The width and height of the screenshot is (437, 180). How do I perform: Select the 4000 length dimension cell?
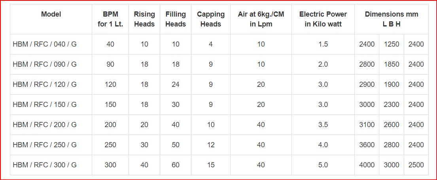point(367,165)
